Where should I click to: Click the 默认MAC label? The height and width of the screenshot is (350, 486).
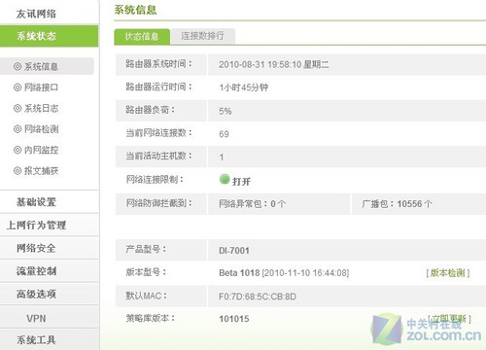click(x=146, y=296)
